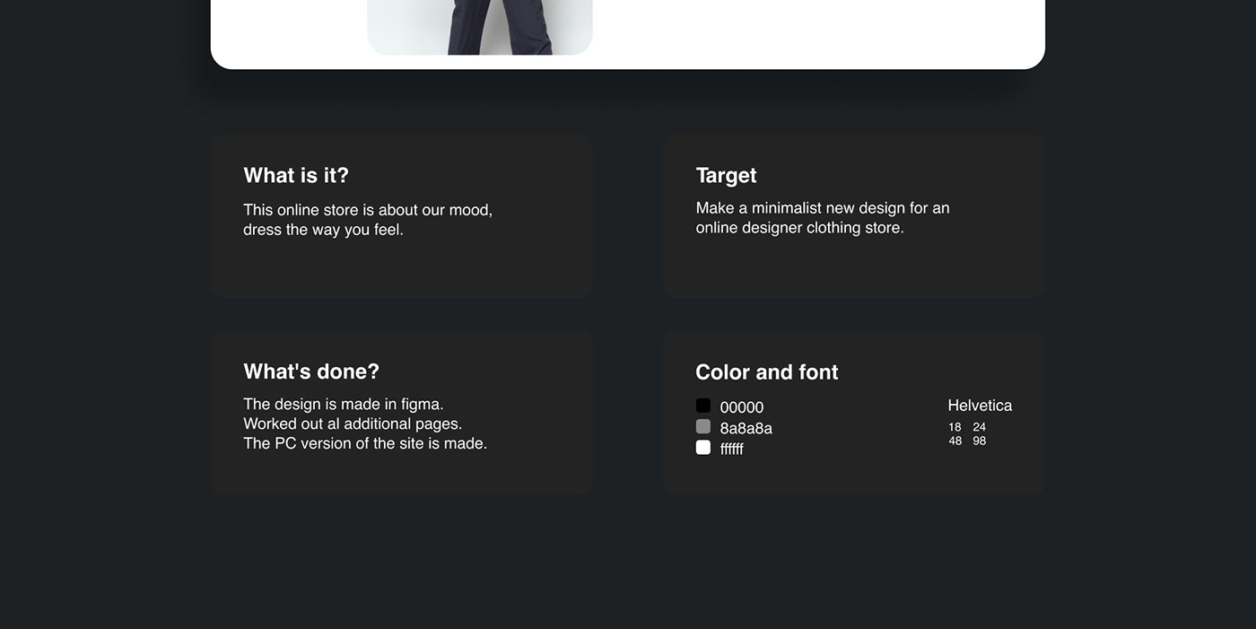Screen dimensions: 1256x629
Task: Select the ffffff hex code text
Action: click(x=732, y=449)
